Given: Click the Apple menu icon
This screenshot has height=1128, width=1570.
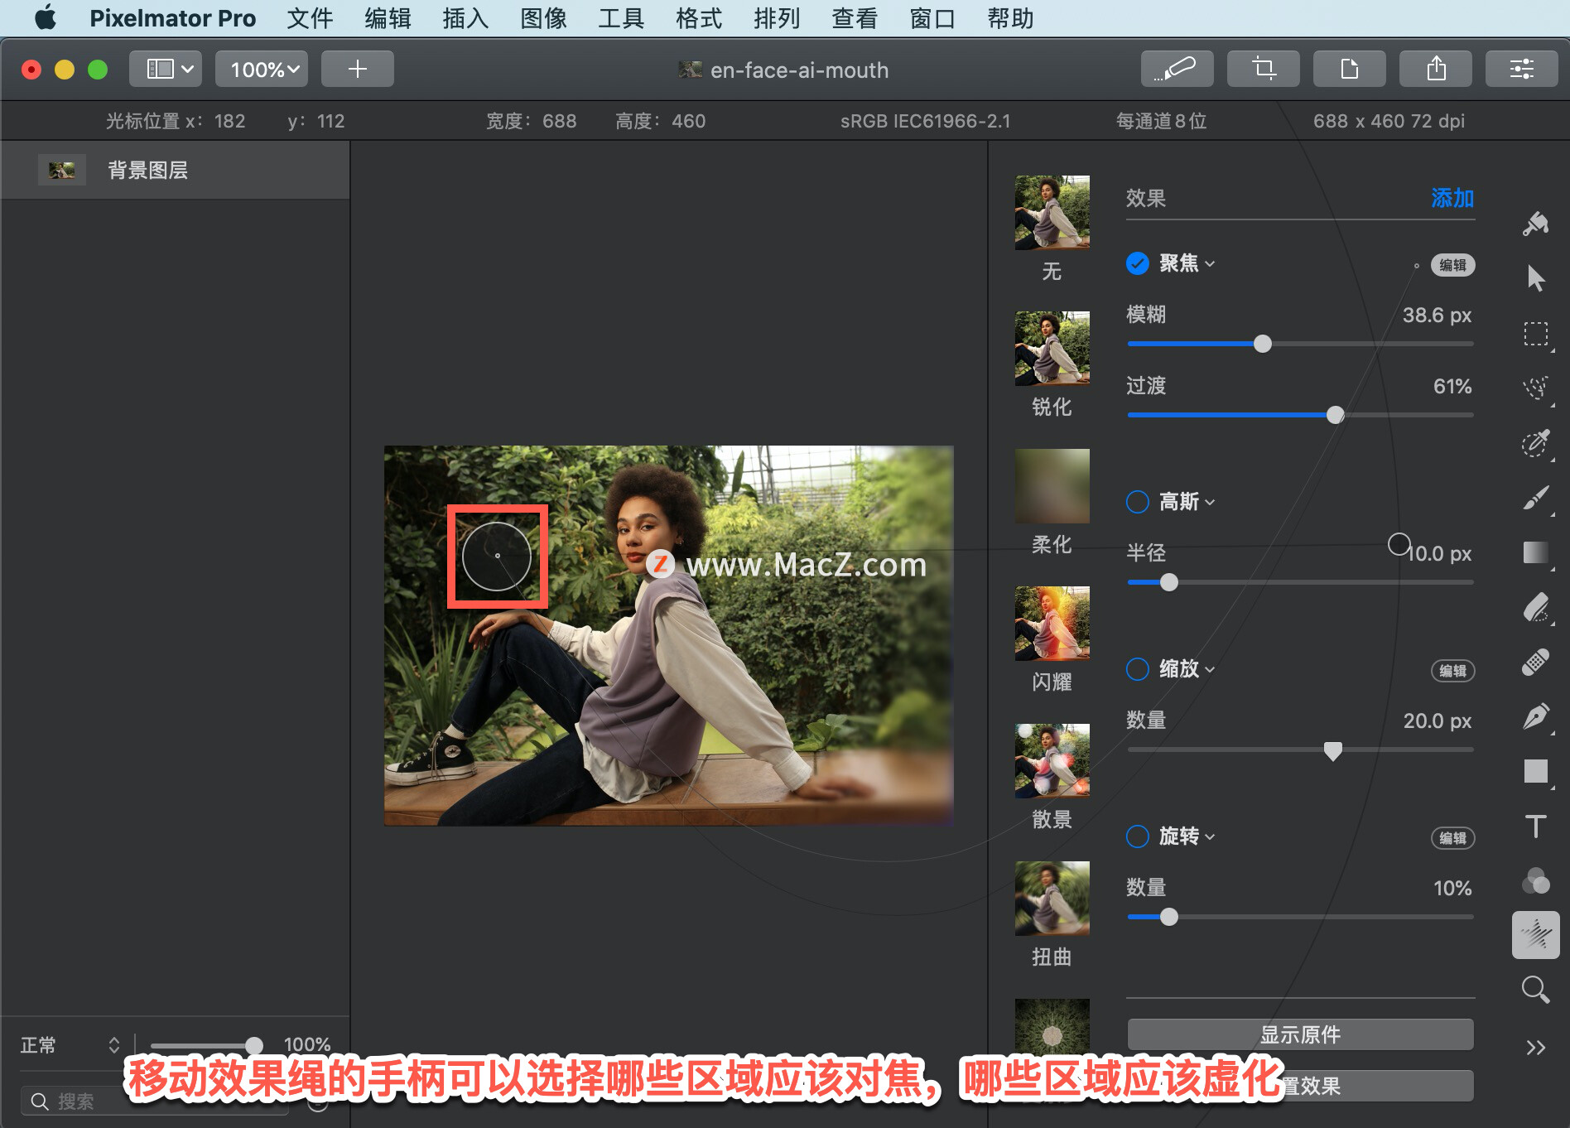Looking at the screenshot, I should [46, 17].
